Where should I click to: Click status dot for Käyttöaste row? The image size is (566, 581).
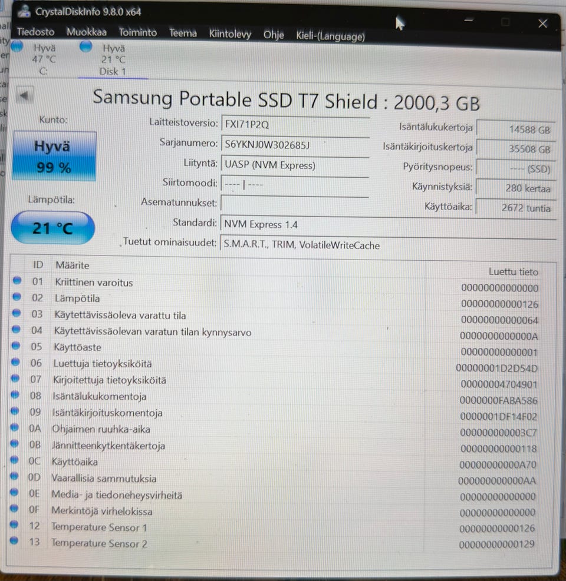point(15,346)
